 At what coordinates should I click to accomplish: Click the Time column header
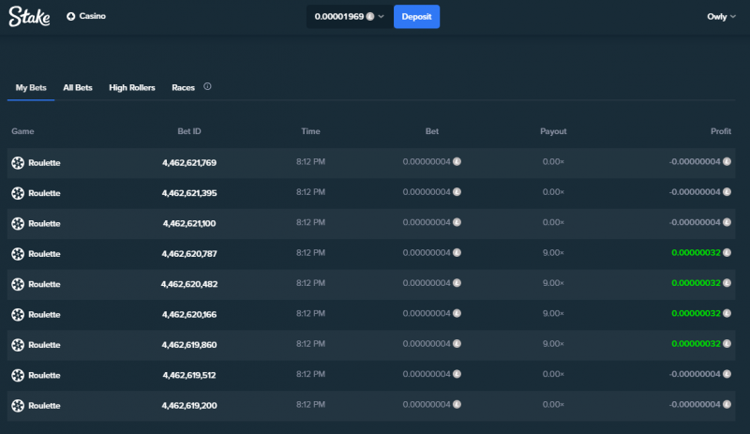(x=310, y=131)
